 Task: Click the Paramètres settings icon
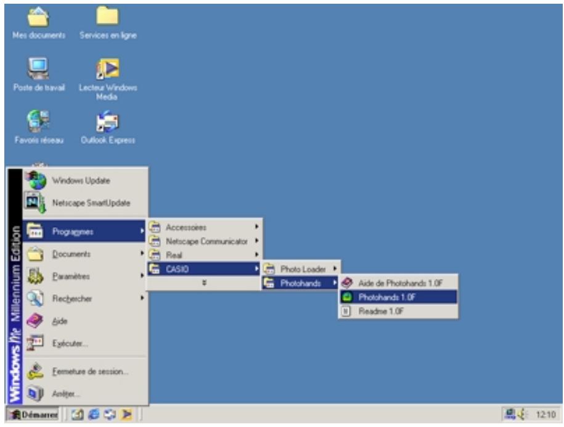tap(35, 276)
